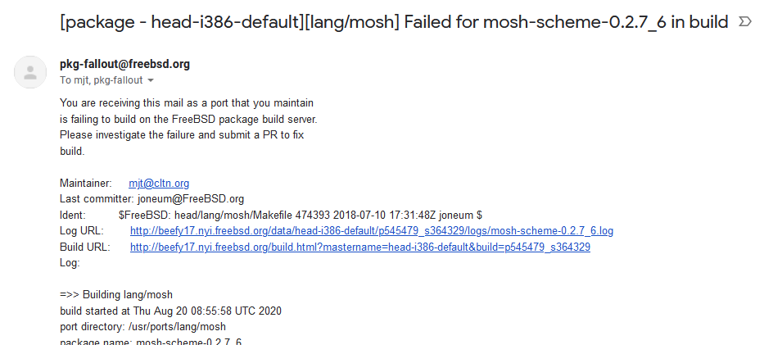
Task: Click sender name pkg-fallout@freebsd.org
Action: click(x=124, y=64)
